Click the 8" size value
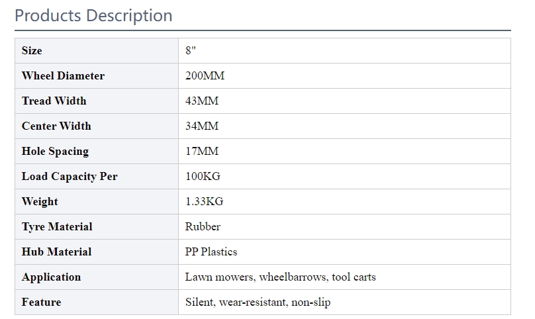The image size is (535, 319). 191,50
